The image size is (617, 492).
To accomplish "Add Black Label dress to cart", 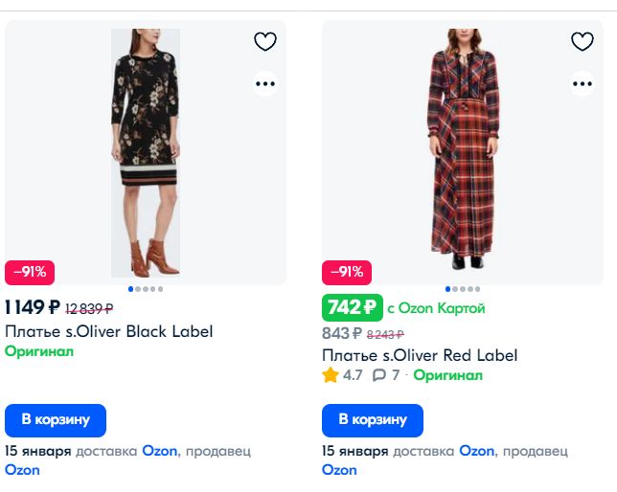I will coord(56,420).
